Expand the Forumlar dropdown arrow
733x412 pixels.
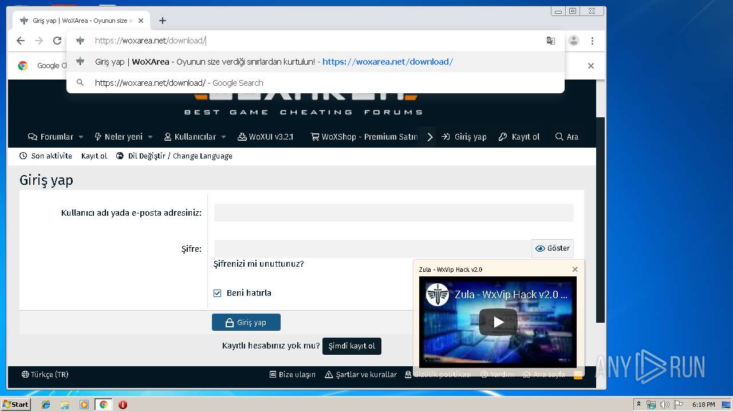[x=81, y=137]
